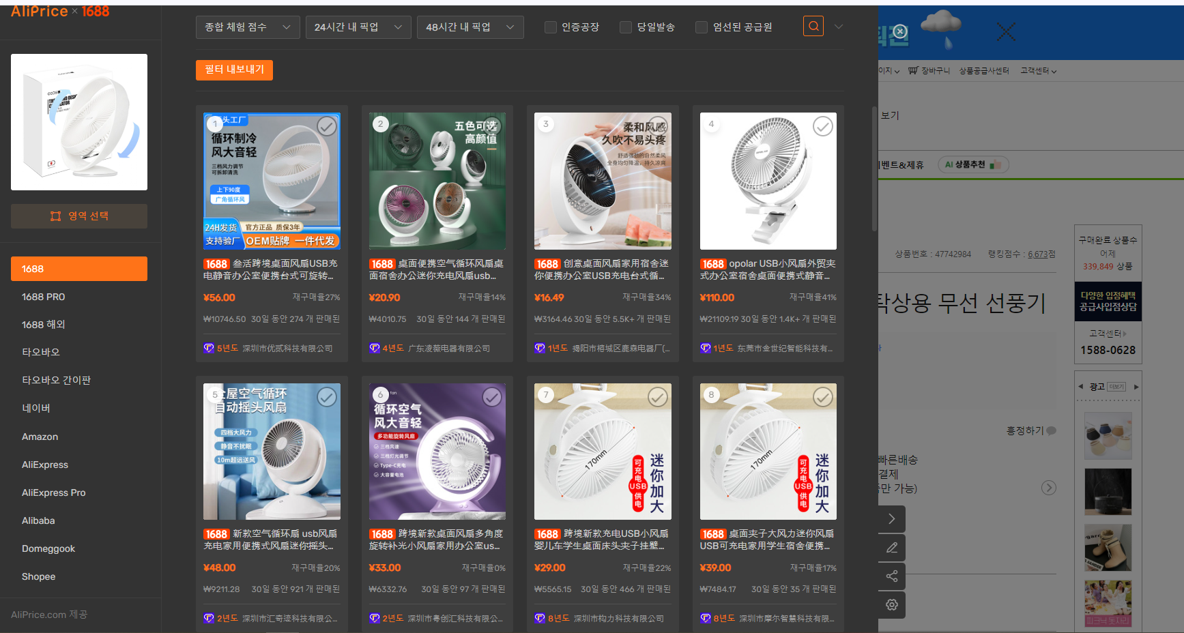Click the AliPrice × 1688 logo

click(x=60, y=11)
